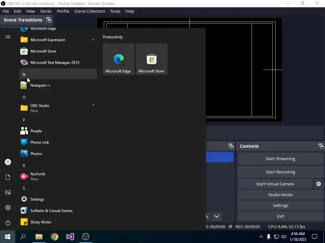This screenshot has width=325, height=243.
Task: Open the Photos app
Action: pyautogui.click(x=58, y=153)
